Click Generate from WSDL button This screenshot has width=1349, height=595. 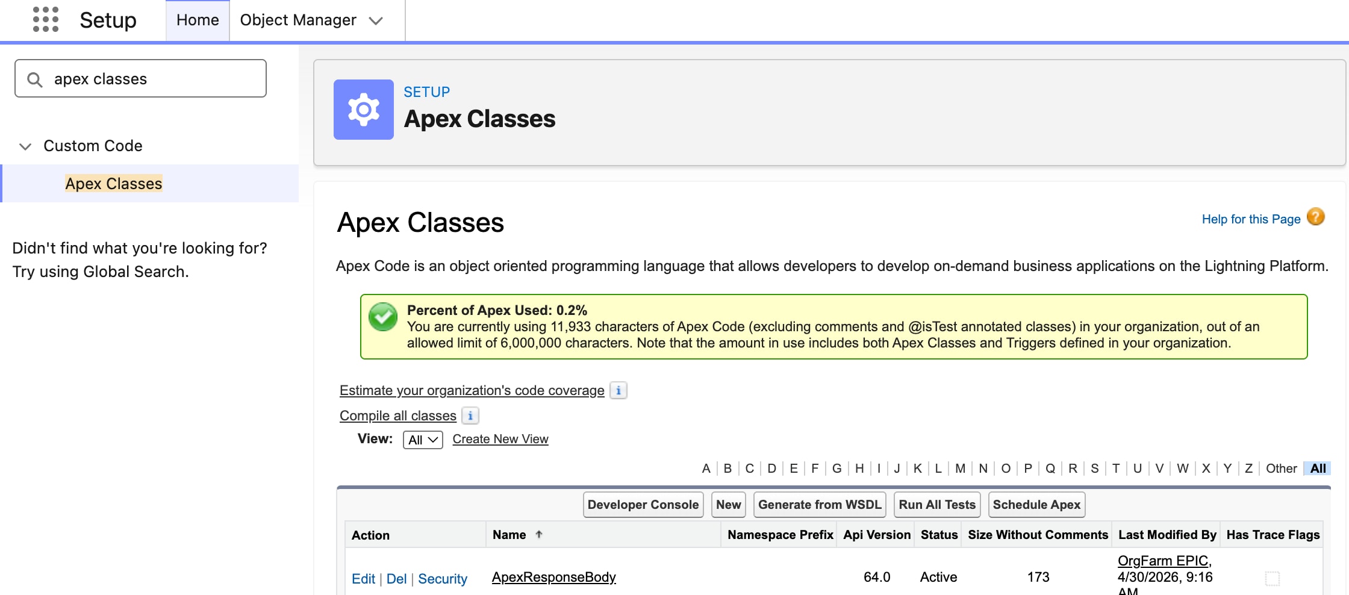click(820, 505)
